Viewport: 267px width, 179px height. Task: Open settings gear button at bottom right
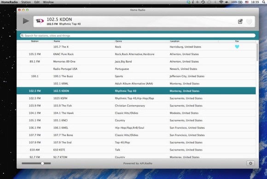(250, 163)
